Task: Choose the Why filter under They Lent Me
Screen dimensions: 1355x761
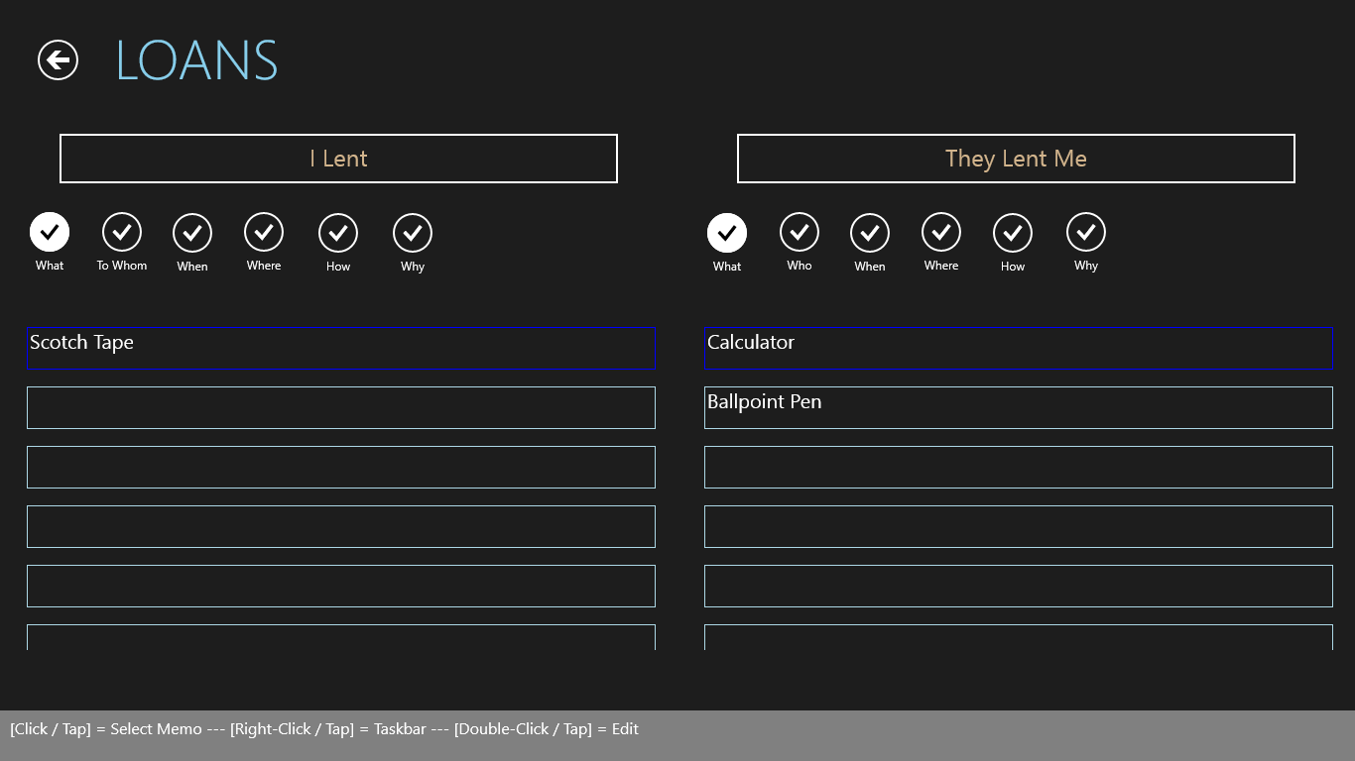Action: point(1086,233)
